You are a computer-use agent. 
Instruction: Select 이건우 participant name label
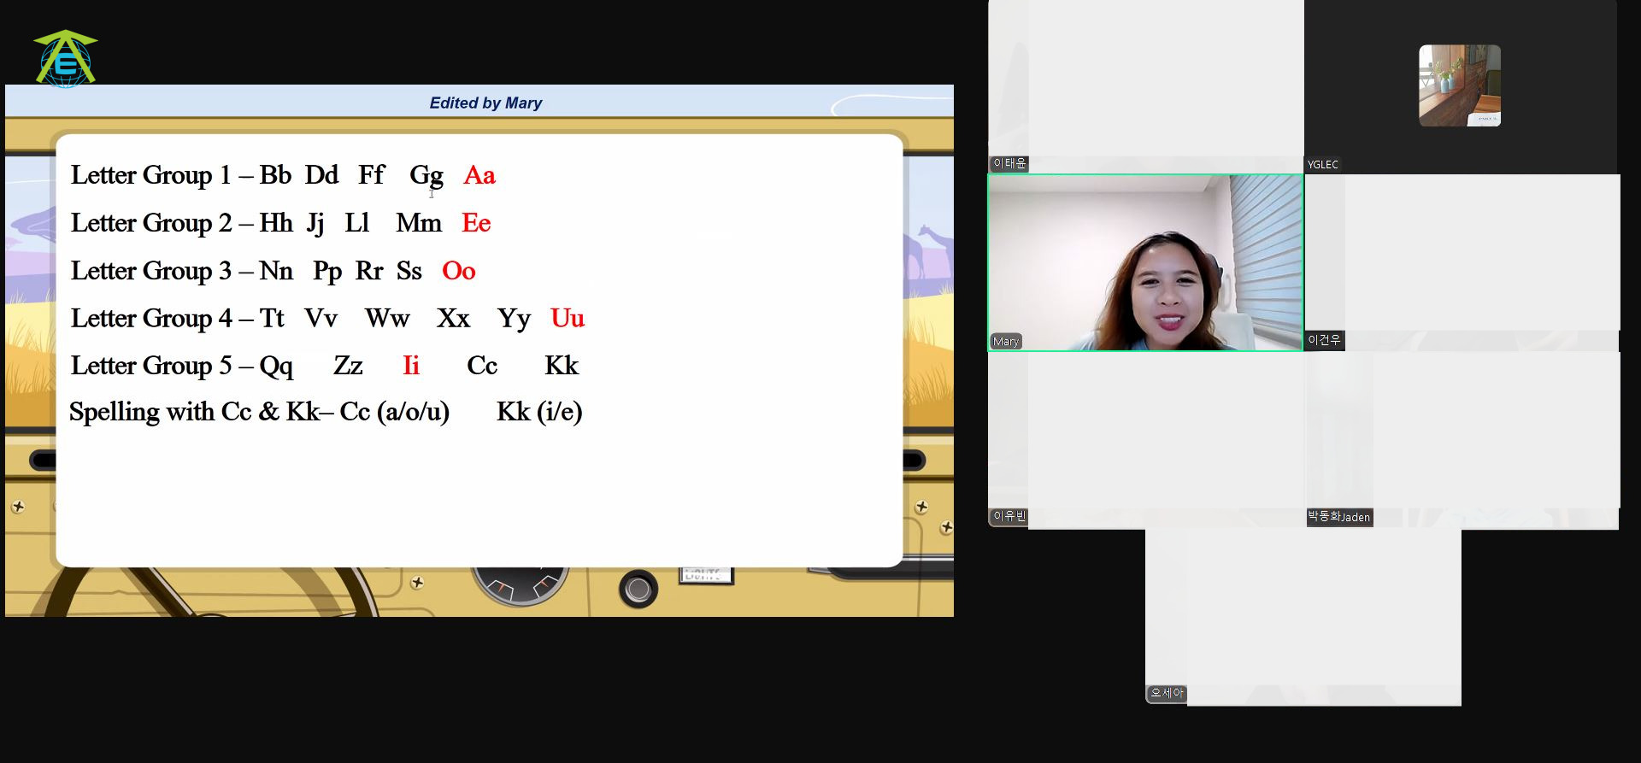(x=1324, y=340)
